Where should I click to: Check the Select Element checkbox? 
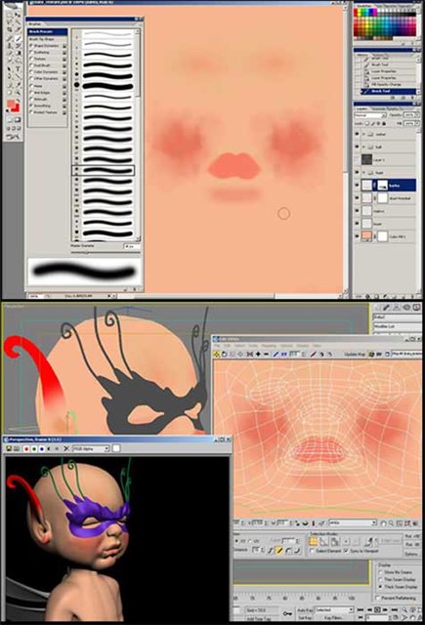(312, 551)
